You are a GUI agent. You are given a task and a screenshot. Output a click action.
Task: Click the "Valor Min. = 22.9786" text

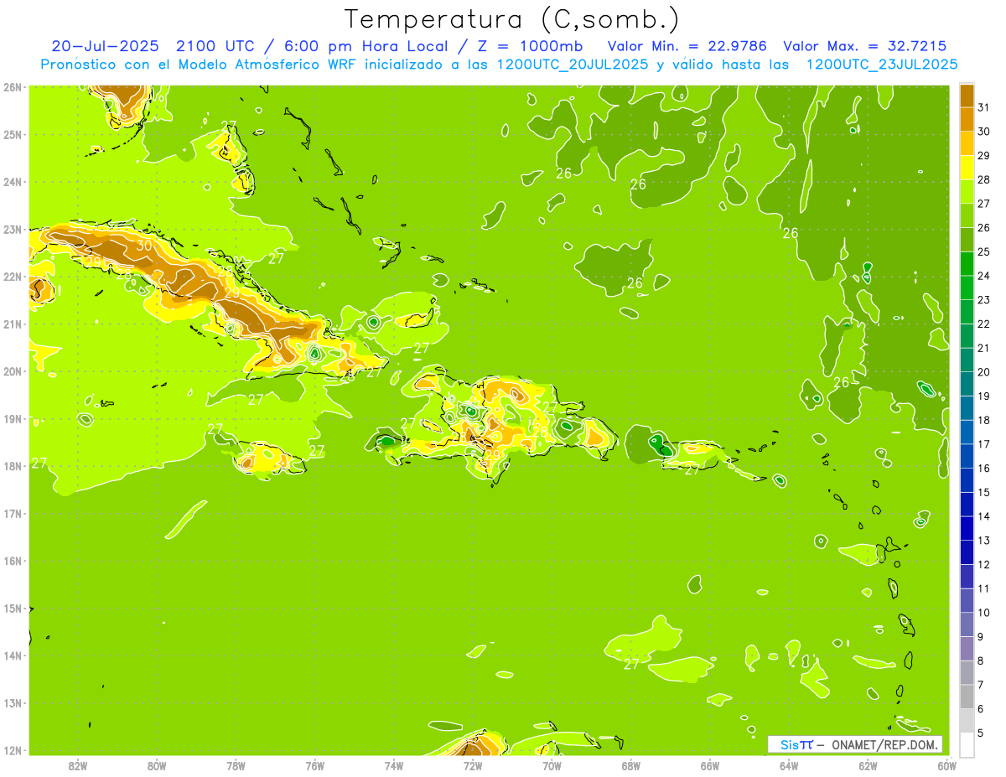[x=687, y=46]
